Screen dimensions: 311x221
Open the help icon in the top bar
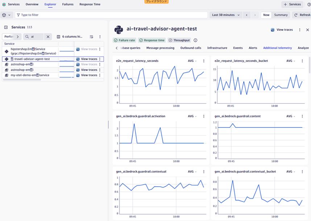(x=309, y=4)
